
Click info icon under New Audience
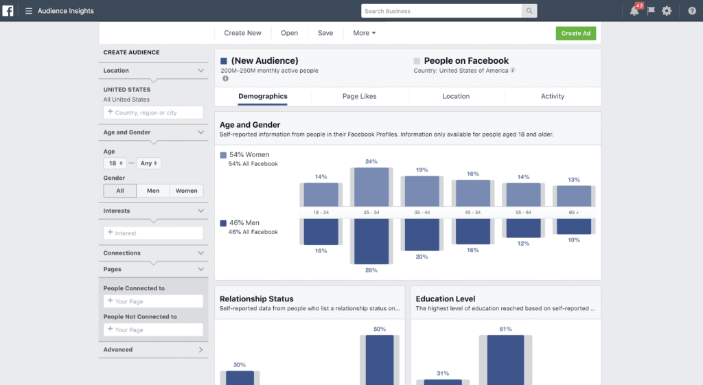point(224,79)
